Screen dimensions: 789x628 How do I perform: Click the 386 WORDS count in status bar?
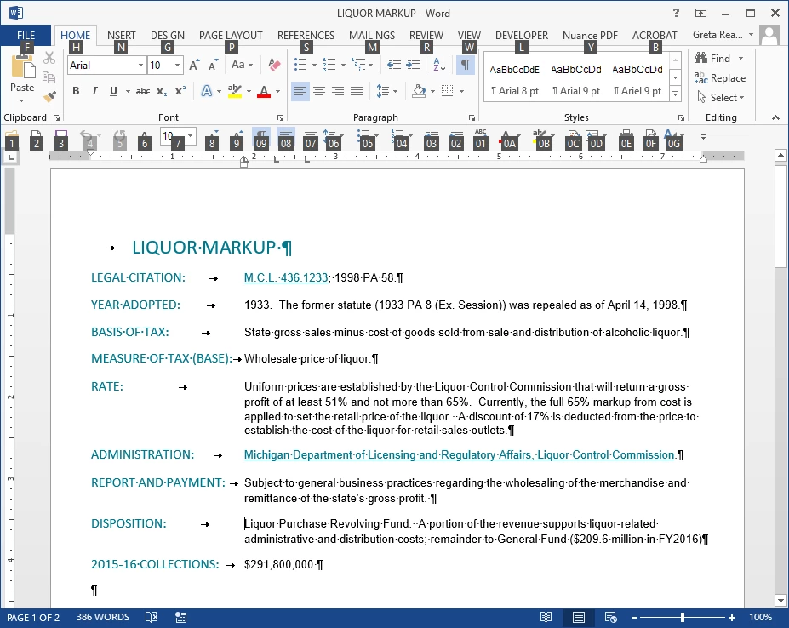click(x=103, y=617)
